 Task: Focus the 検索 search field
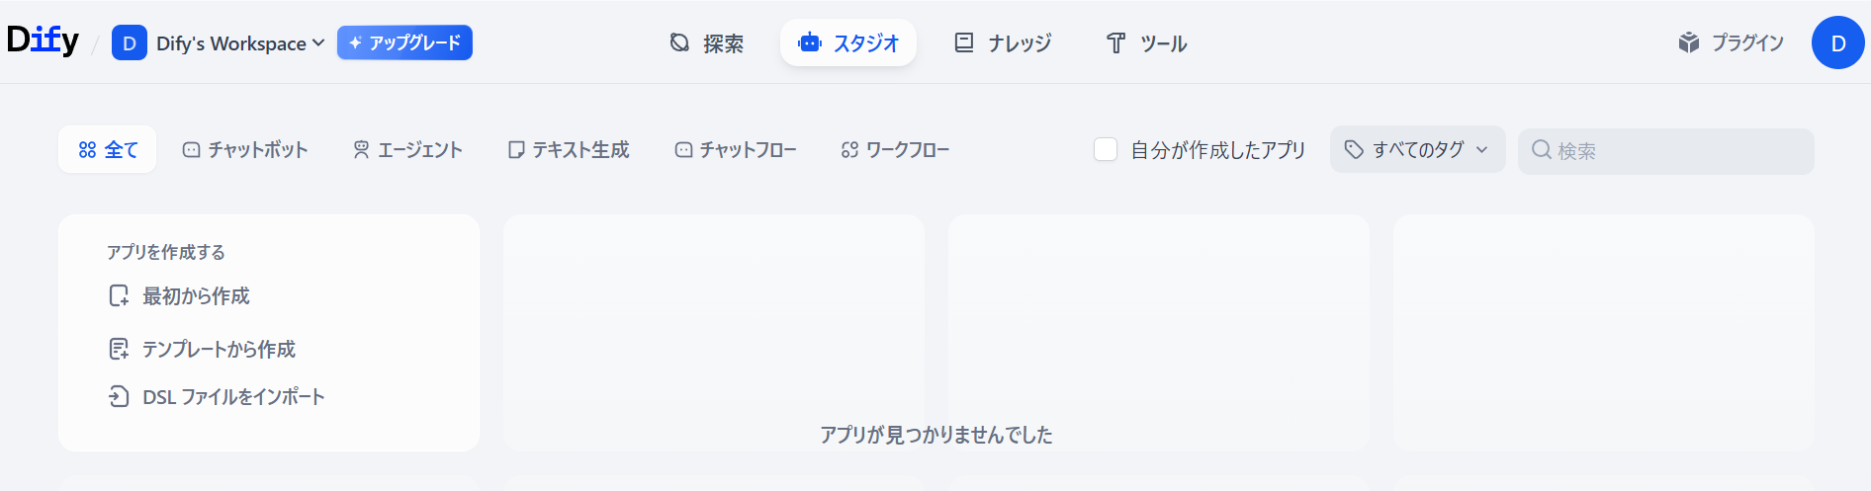pos(1666,151)
